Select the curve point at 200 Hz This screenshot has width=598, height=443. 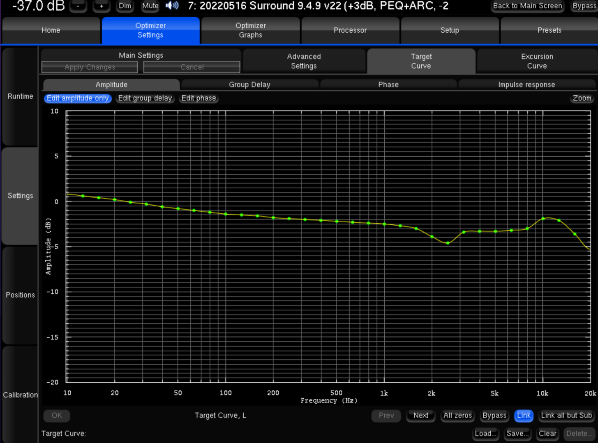(273, 218)
